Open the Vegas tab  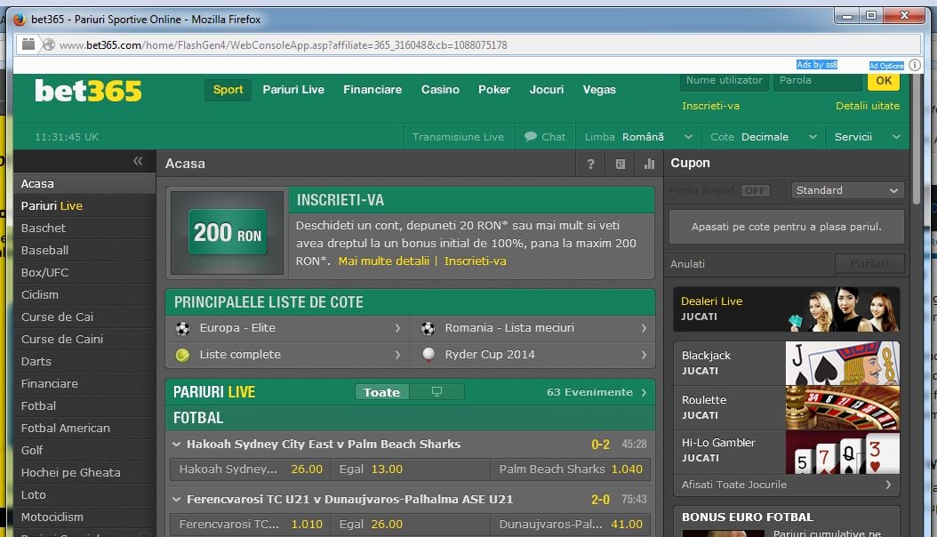click(599, 90)
